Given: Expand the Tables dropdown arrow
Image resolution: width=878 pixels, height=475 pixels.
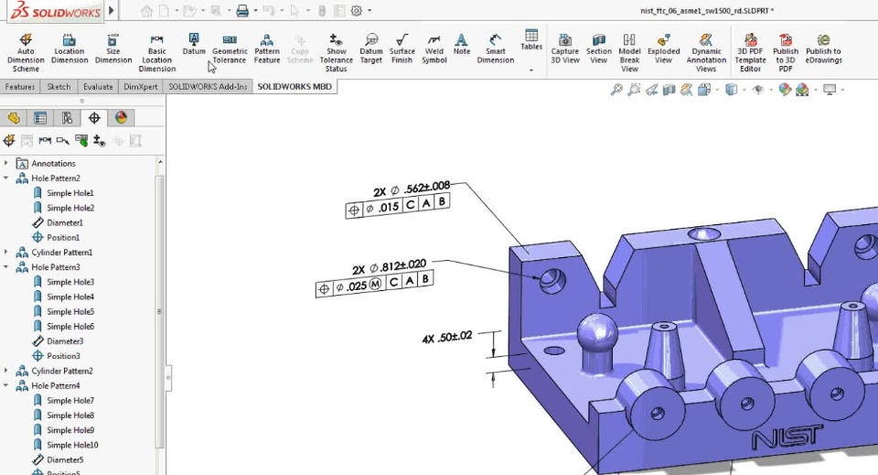Looking at the screenshot, I should click(530, 70).
